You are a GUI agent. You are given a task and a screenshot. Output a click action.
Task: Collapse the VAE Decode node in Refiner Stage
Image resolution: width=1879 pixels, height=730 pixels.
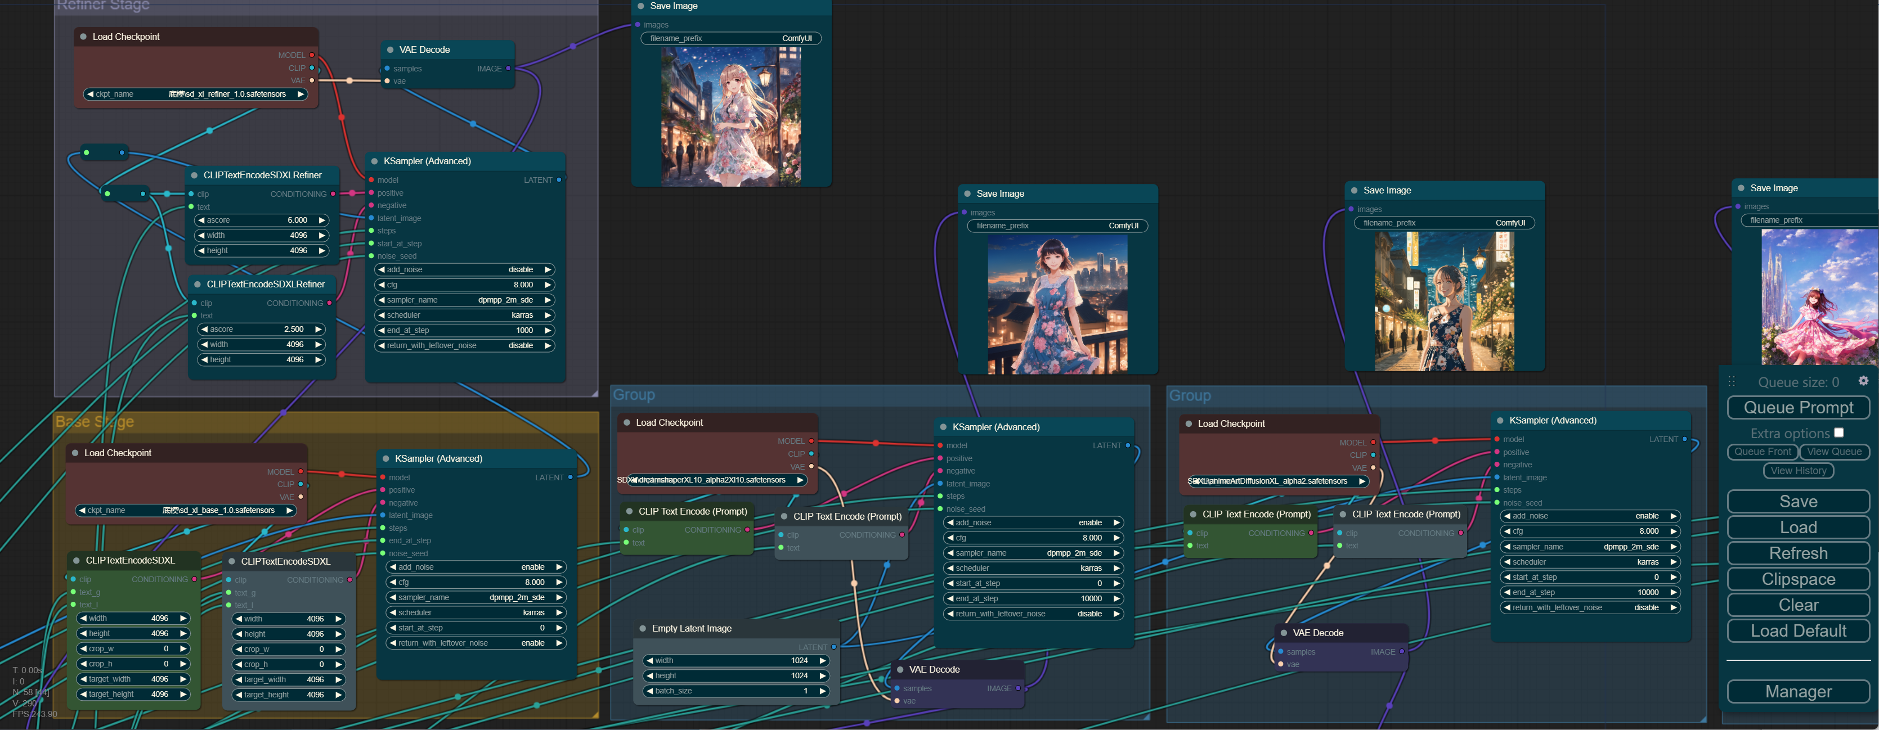coord(390,49)
